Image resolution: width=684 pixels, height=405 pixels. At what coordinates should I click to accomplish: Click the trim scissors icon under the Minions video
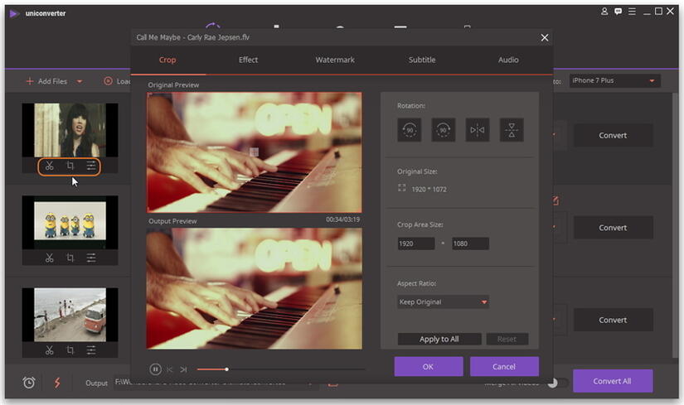pos(49,258)
